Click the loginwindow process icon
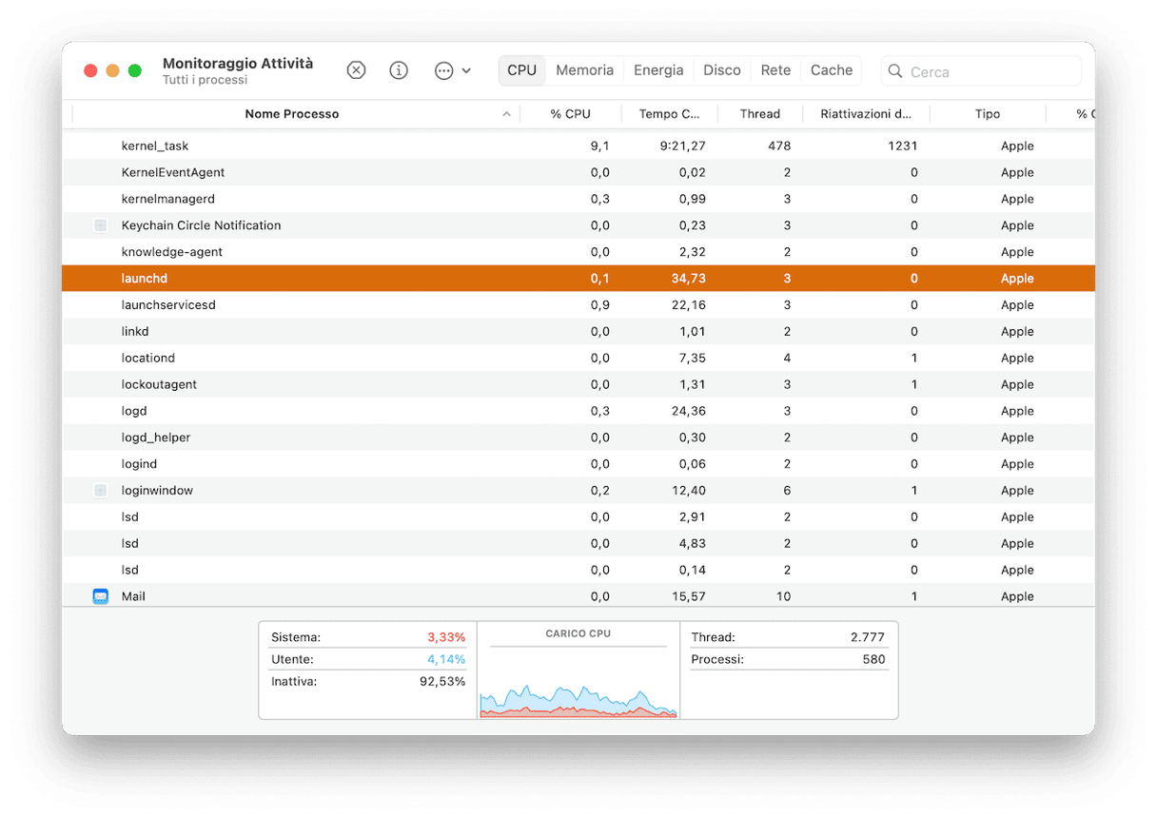 (x=101, y=491)
